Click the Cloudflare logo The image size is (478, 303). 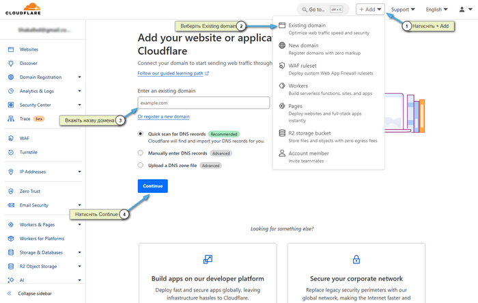tap(23, 9)
